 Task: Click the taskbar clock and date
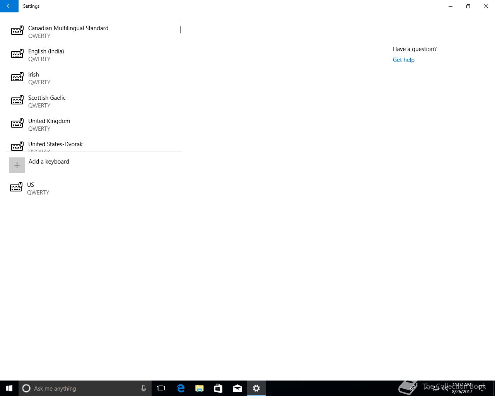(x=462, y=388)
